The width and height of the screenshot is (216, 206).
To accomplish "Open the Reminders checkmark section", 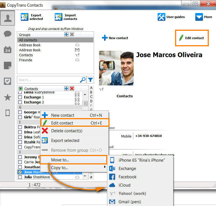I will tap(7, 81).
